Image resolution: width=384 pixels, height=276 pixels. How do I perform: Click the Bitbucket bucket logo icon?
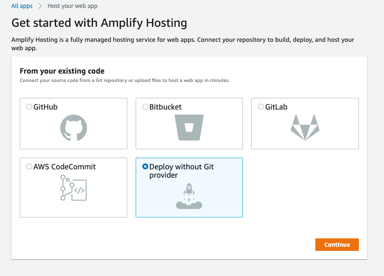point(189,126)
